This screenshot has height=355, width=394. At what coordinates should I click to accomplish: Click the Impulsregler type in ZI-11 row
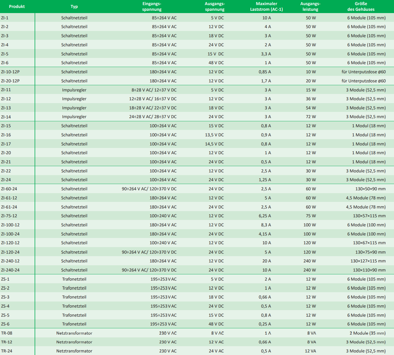[74, 90]
